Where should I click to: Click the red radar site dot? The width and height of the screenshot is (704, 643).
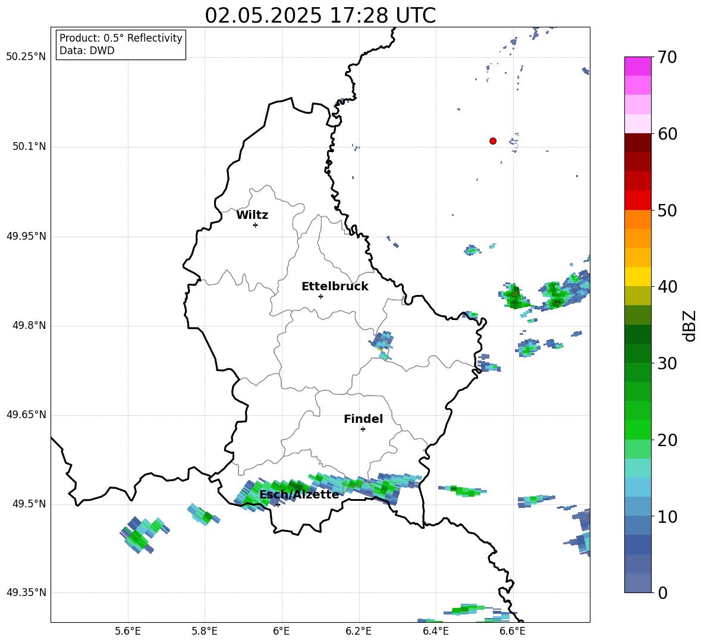point(493,141)
